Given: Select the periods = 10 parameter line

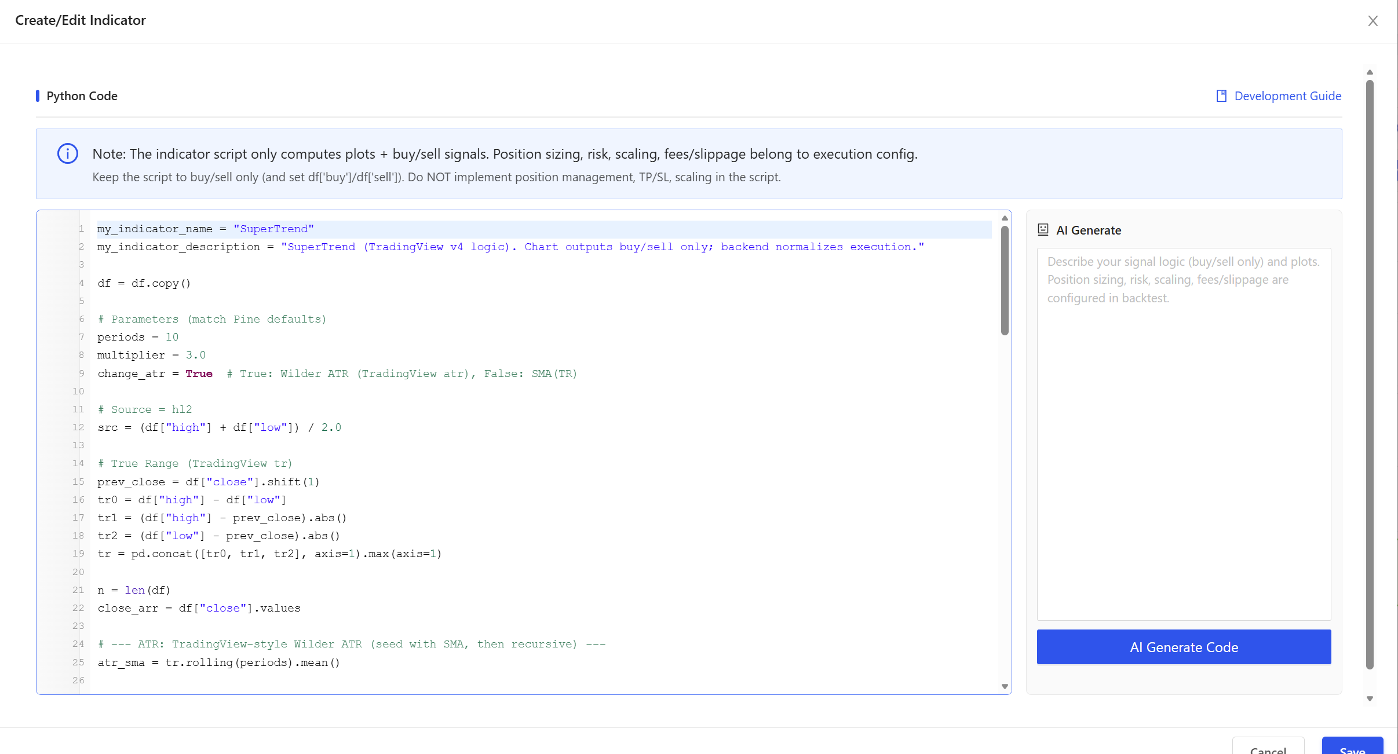Looking at the screenshot, I should [137, 336].
